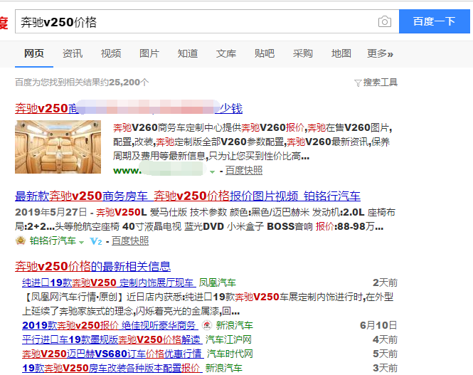Click 汽车时代网 source label
The height and width of the screenshot is (375, 473).
(230, 354)
